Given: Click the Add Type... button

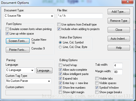Looking at the screenshot, I should (119, 12).
